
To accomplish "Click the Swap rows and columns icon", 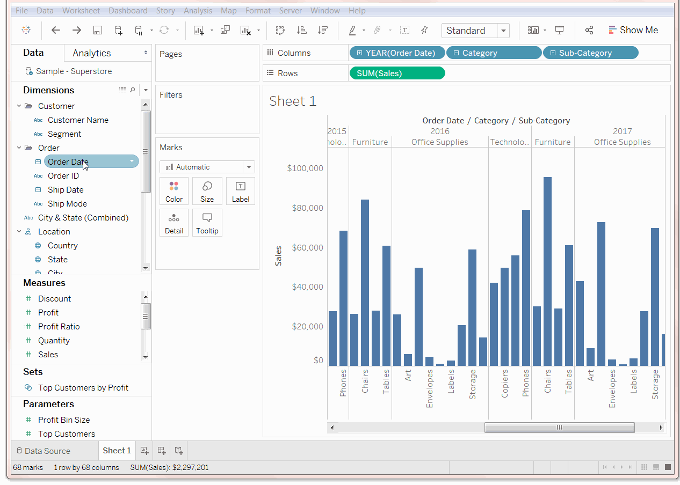I will (x=280, y=31).
